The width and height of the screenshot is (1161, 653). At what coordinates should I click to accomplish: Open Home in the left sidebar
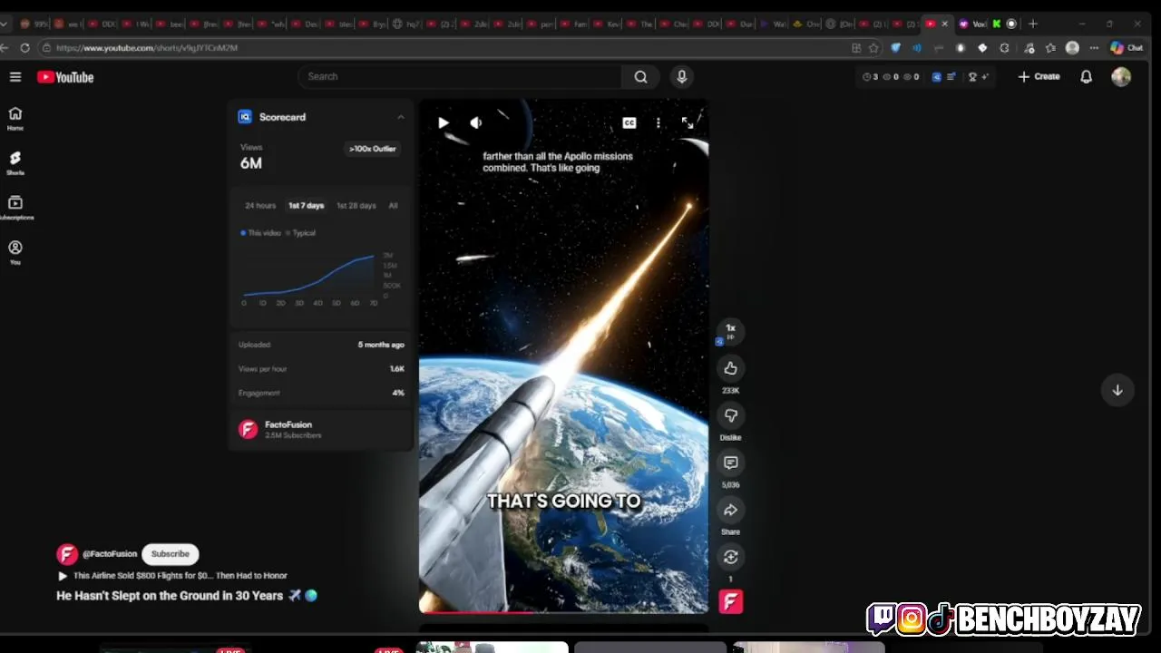click(x=15, y=118)
